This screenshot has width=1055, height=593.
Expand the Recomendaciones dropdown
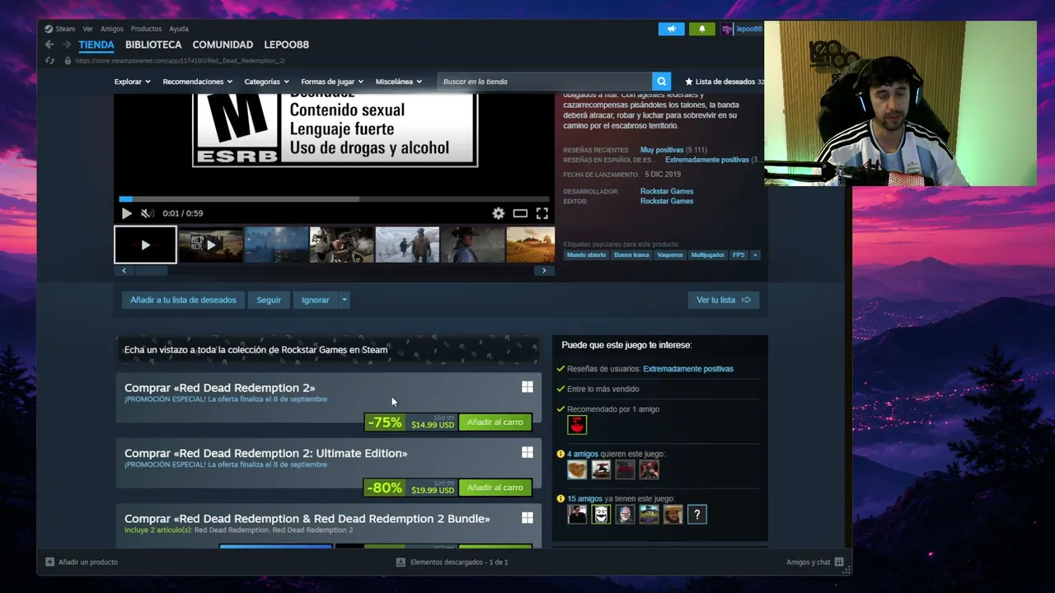[x=198, y=82]
